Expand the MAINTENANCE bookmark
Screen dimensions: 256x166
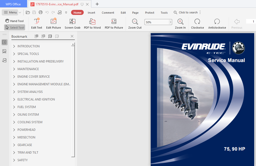click(14, 69)
